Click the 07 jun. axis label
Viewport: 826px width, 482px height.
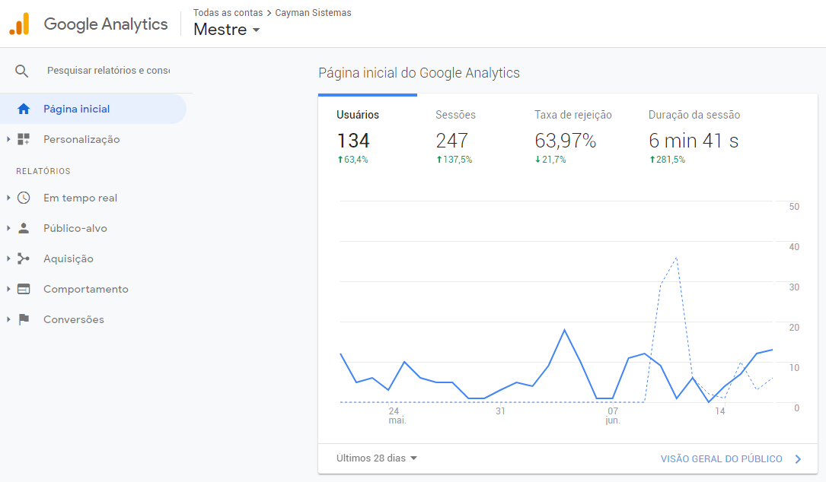(x=613, y=416)
